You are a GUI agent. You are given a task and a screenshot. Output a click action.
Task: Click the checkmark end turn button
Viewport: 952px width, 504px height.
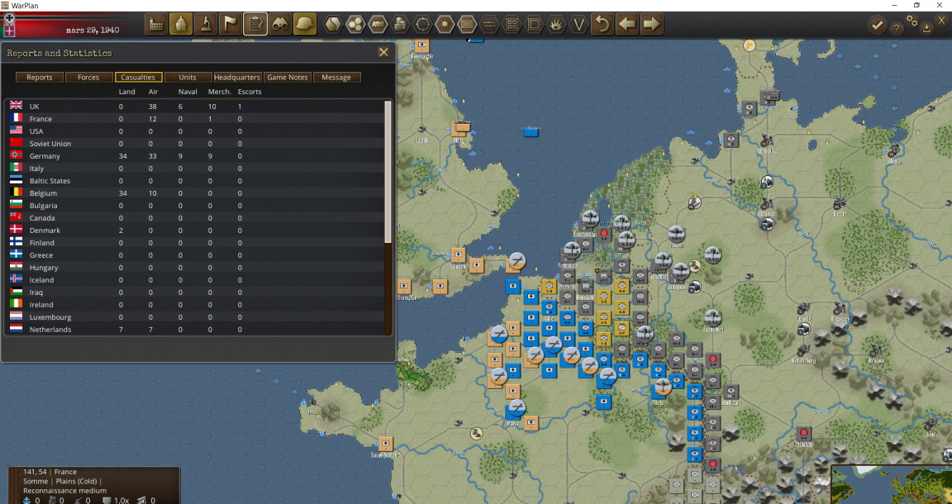pyautogui.click(x=876, y=26)
